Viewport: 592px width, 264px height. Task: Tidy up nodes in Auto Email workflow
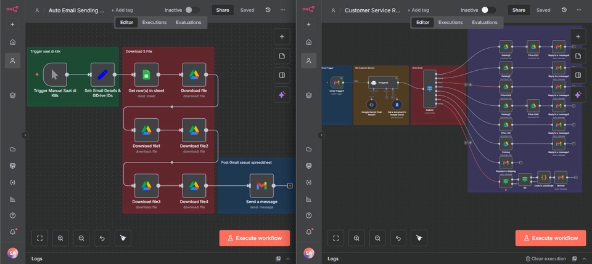click(x=123, y=238)
